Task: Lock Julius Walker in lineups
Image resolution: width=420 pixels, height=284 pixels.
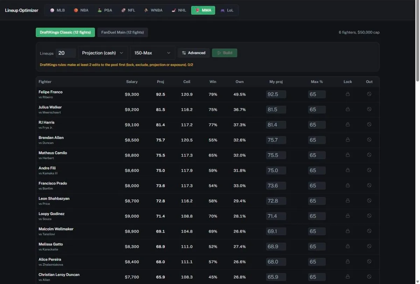Action: coord(348,109)
